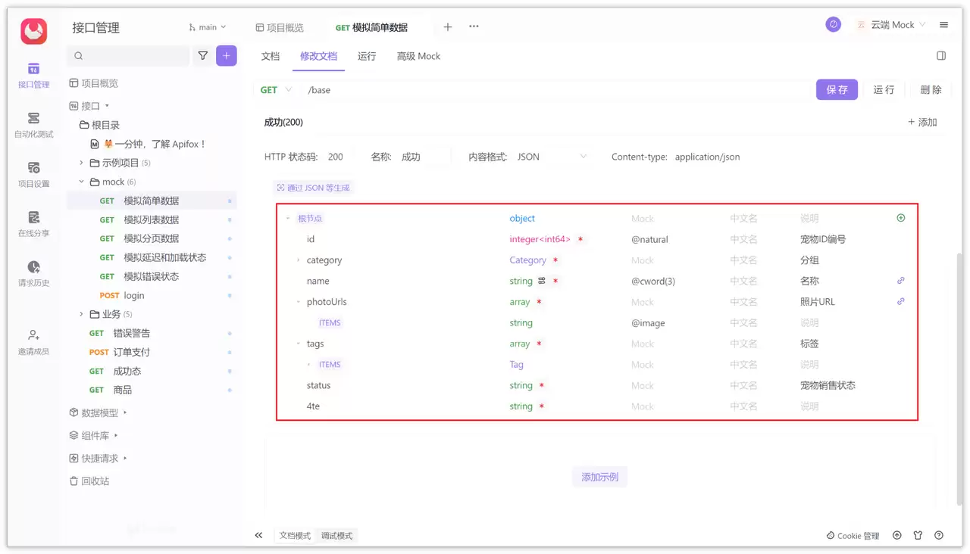Expand the 业务 folder

[x=81, y=314]
